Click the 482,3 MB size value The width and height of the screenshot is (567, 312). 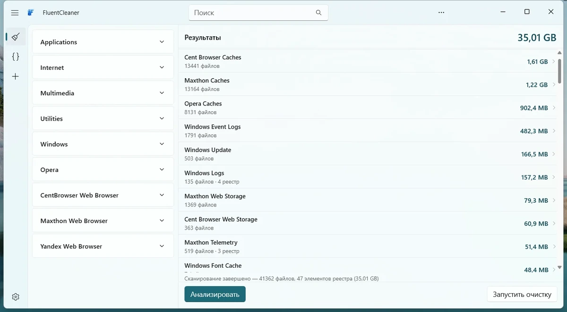pos(534,131)
